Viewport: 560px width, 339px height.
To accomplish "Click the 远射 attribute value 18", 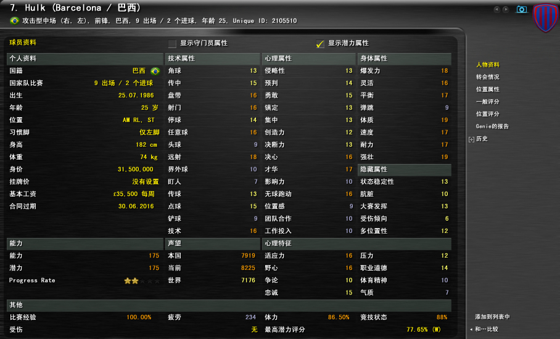I will pyautogui.click(x=253, y=157).
